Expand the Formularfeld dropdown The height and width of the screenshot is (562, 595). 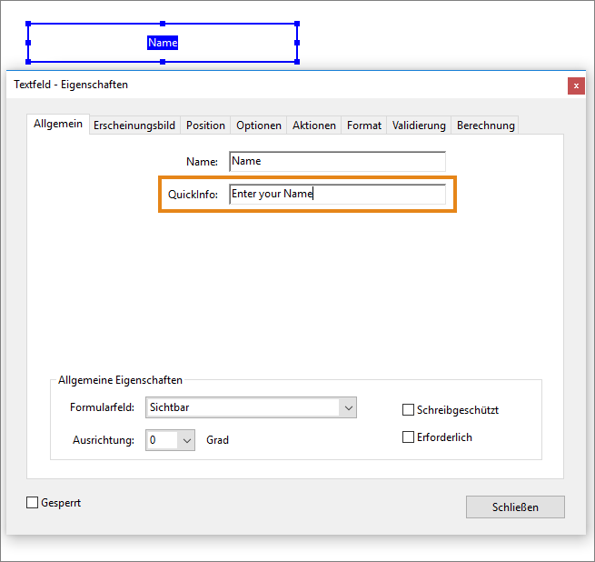pyautogui.click(x=348, y=408)
